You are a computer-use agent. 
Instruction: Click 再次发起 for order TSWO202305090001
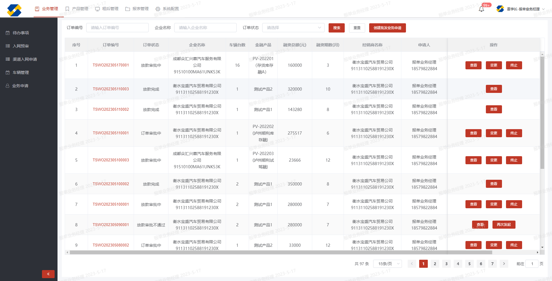point(504,225)
